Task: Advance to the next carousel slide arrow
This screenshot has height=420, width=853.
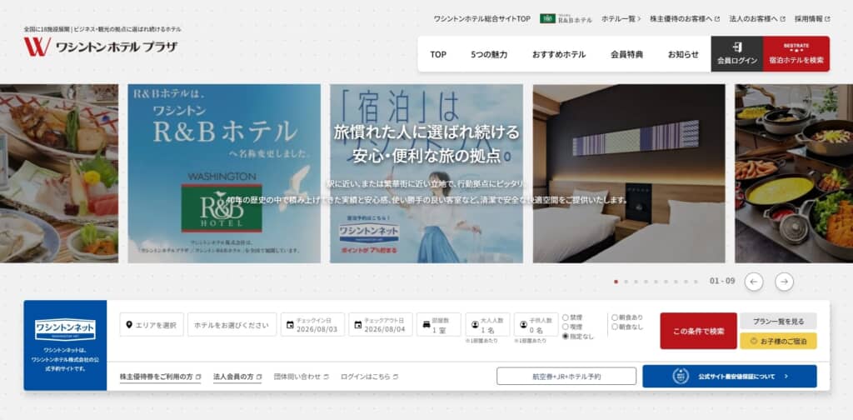Action: [x=784, y=282]
